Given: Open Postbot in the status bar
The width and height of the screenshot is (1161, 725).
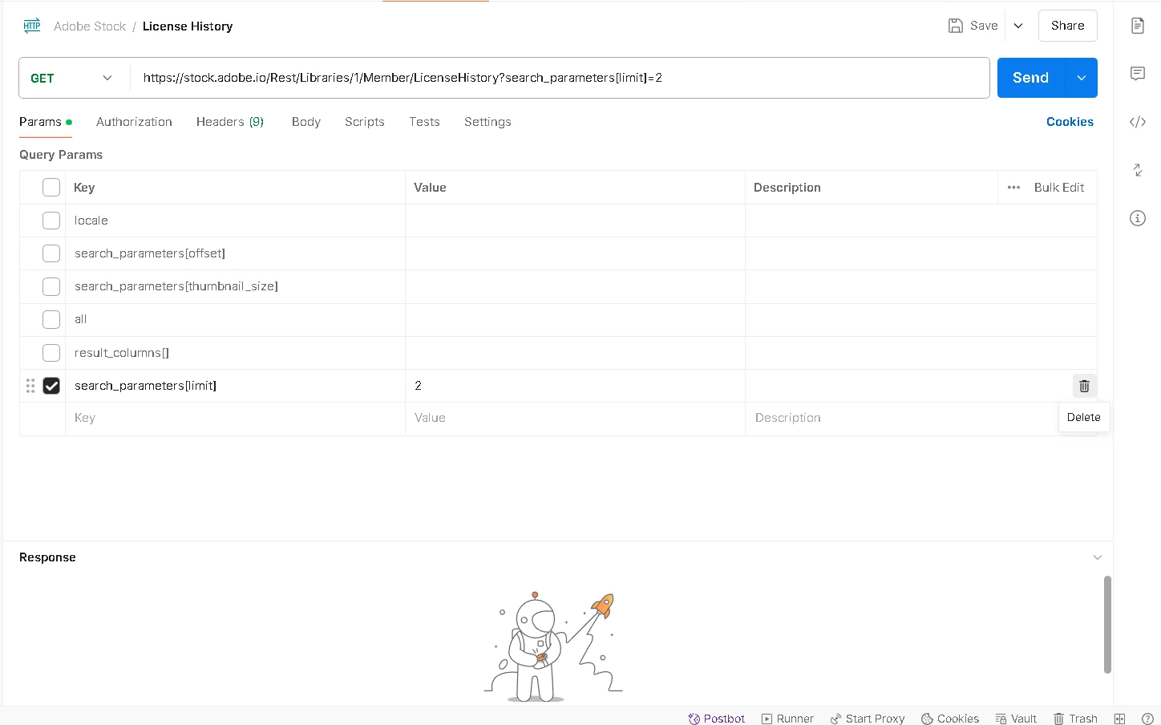Looking at the screenshot, I should tap(717, 719).
